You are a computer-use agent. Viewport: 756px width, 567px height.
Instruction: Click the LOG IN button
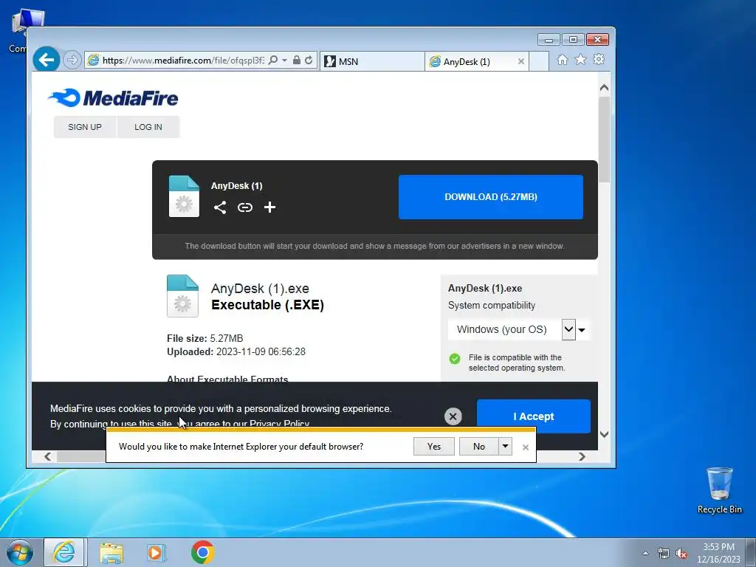[x=148, y=127]
